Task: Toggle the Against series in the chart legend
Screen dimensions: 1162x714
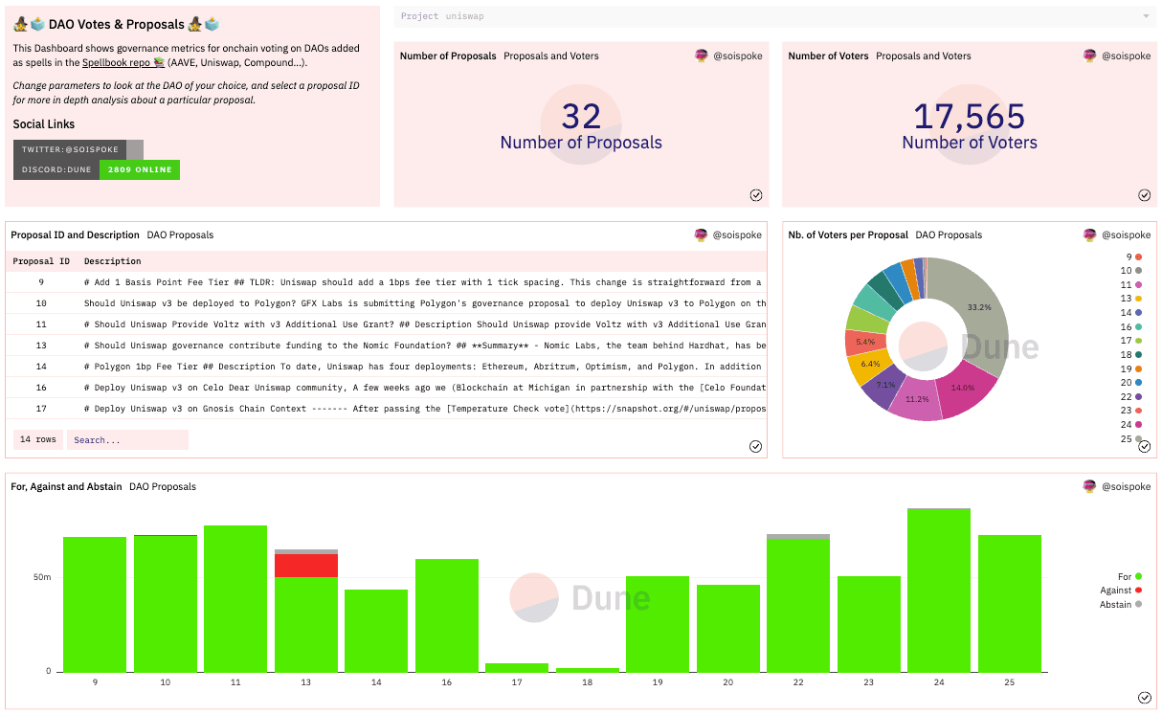Action: pos(1121,591)
